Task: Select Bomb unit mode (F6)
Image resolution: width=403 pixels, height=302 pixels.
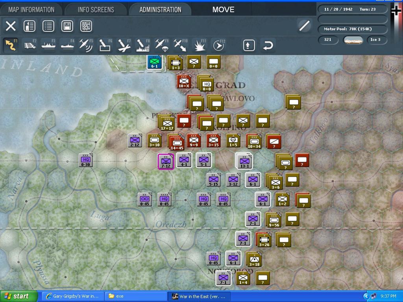Action: [x=105, y=45]
